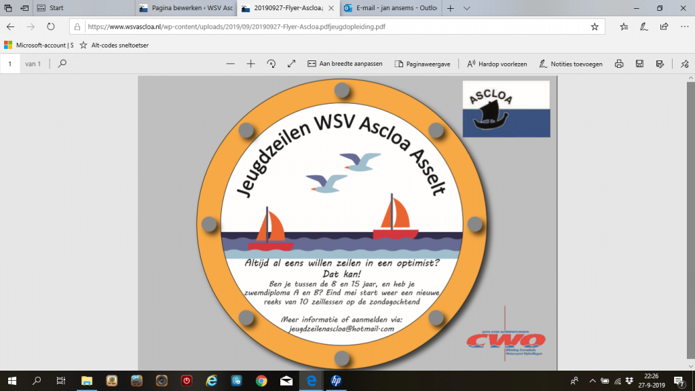Open Google Chrome from the taskbar
The image size is (695, 391).
click(x=261, y=381)
